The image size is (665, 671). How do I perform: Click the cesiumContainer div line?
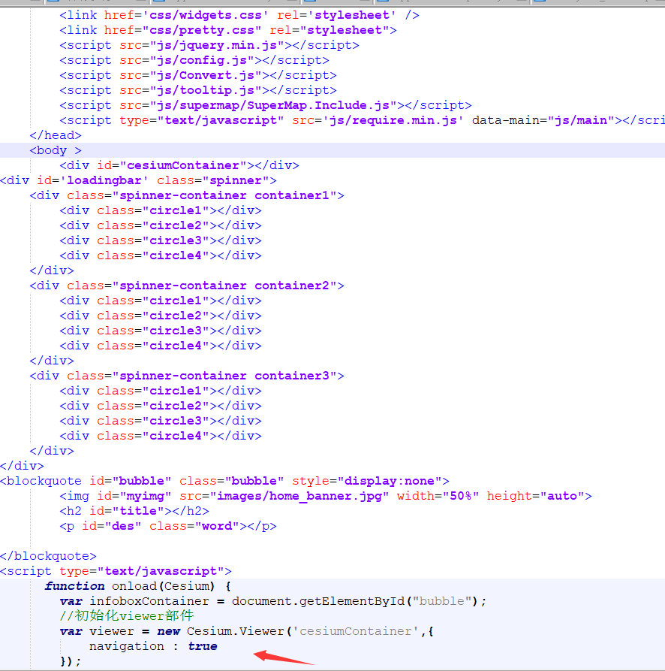(179, 165)
